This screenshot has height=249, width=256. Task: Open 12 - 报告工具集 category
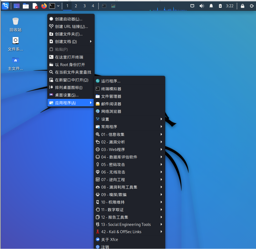[129, 217]
